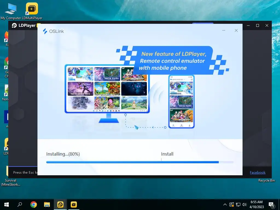Open volume control tray icon
Screen dimensions: 280x210
click(244, 205)
